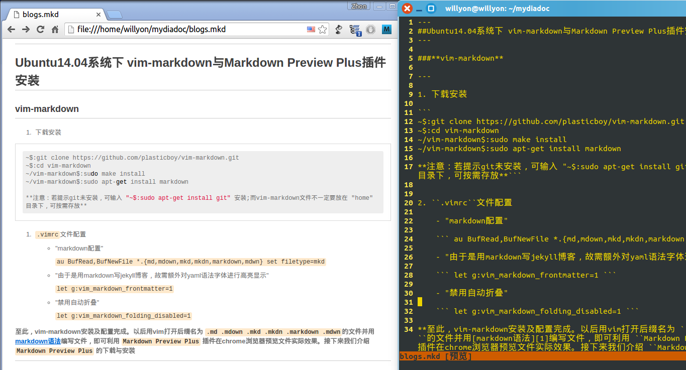Click 'au BufRead,BufNewFile' code in preview

190,262
